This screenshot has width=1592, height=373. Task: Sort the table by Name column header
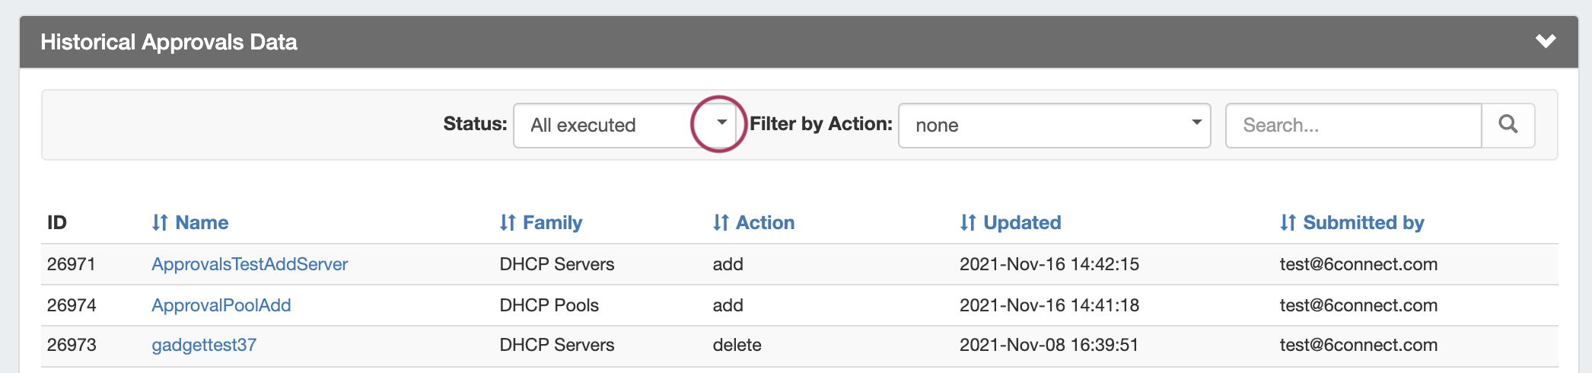tap(202, 222)
